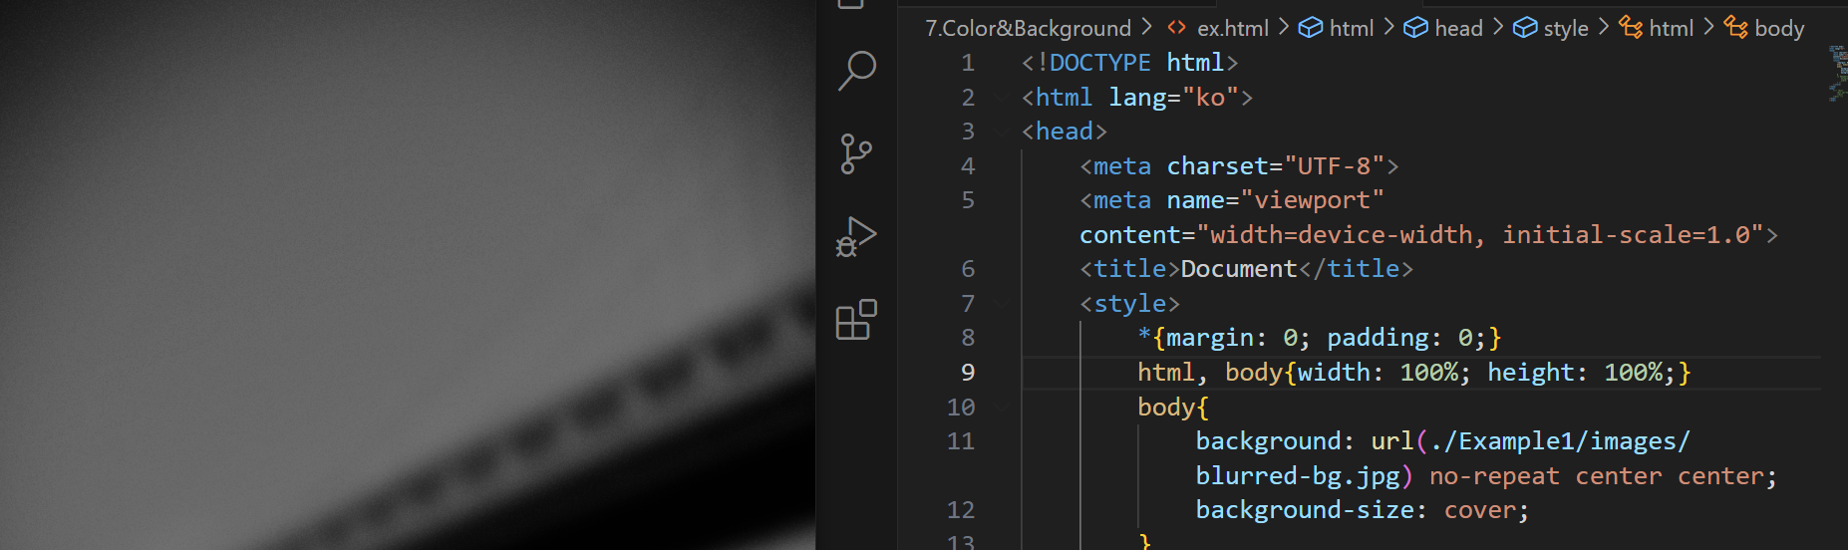The width and height of the screenshot is (1848, 550).
Task: Click the lang attribute value "ko"
Action: tap(1210, 98)
